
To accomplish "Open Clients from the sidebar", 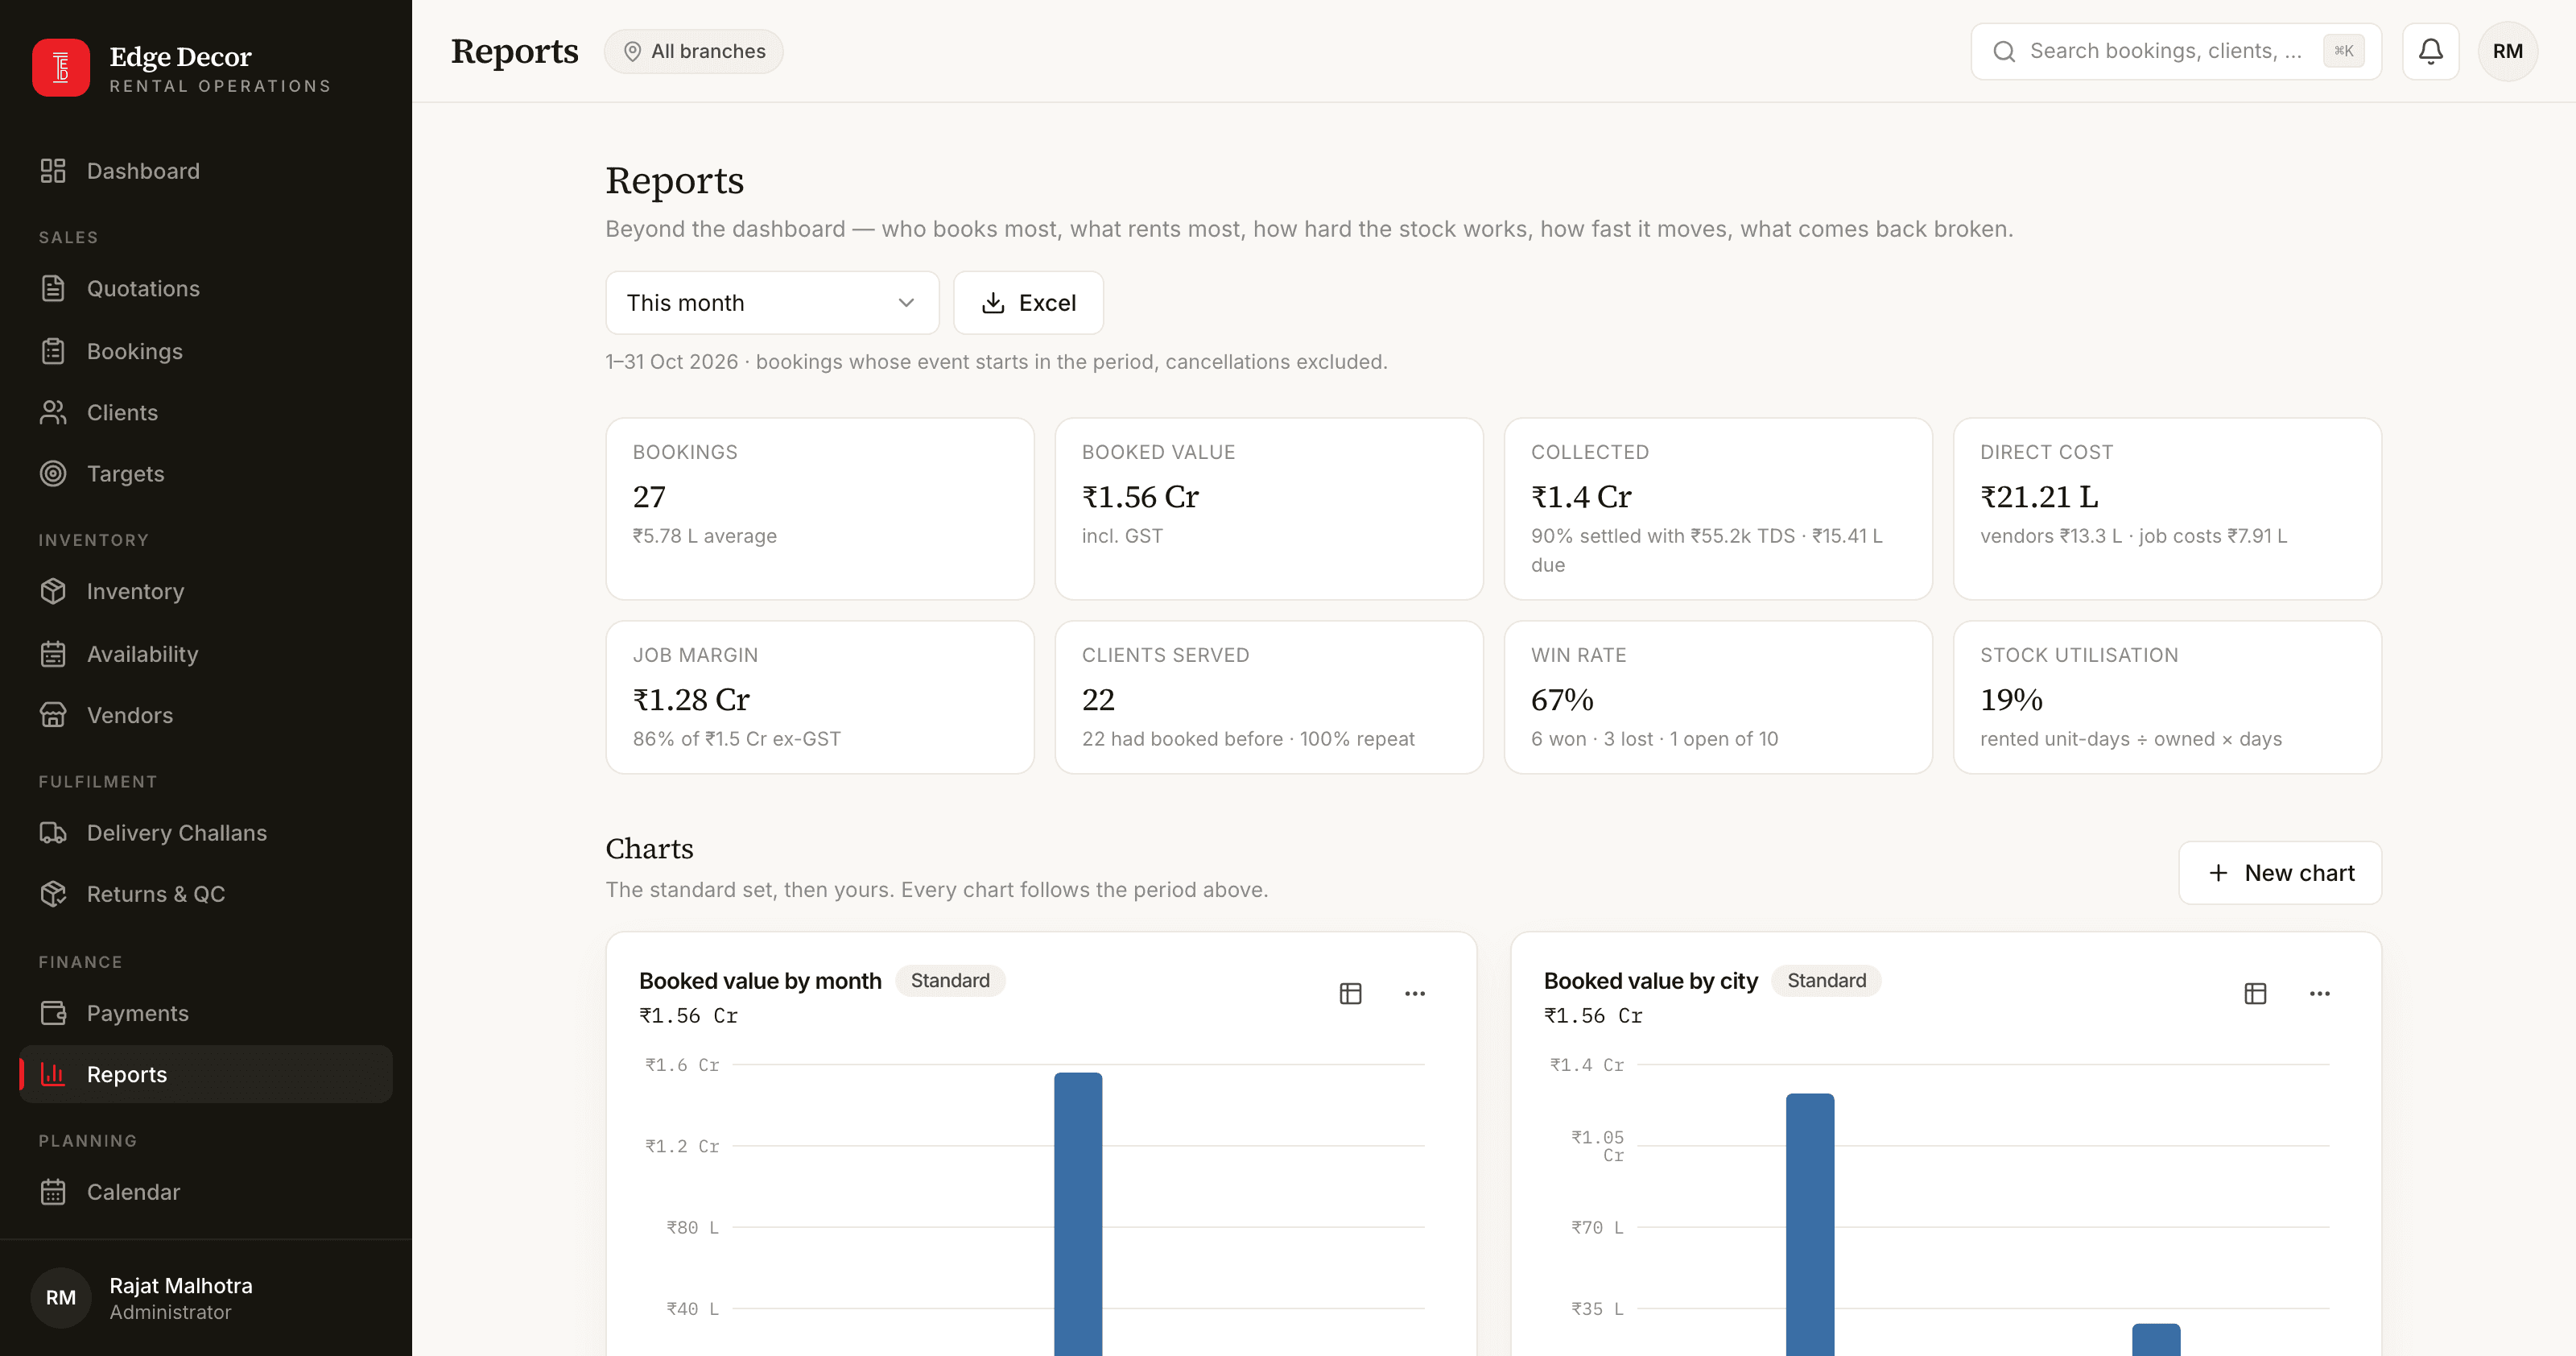I will (x=206, y=413).
